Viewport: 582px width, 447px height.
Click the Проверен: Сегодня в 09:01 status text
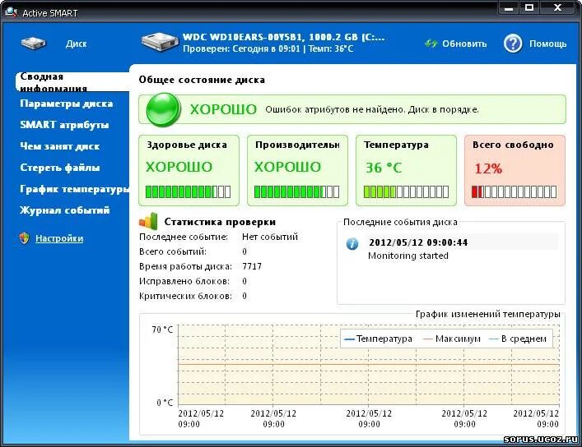[x=241, y=49]
